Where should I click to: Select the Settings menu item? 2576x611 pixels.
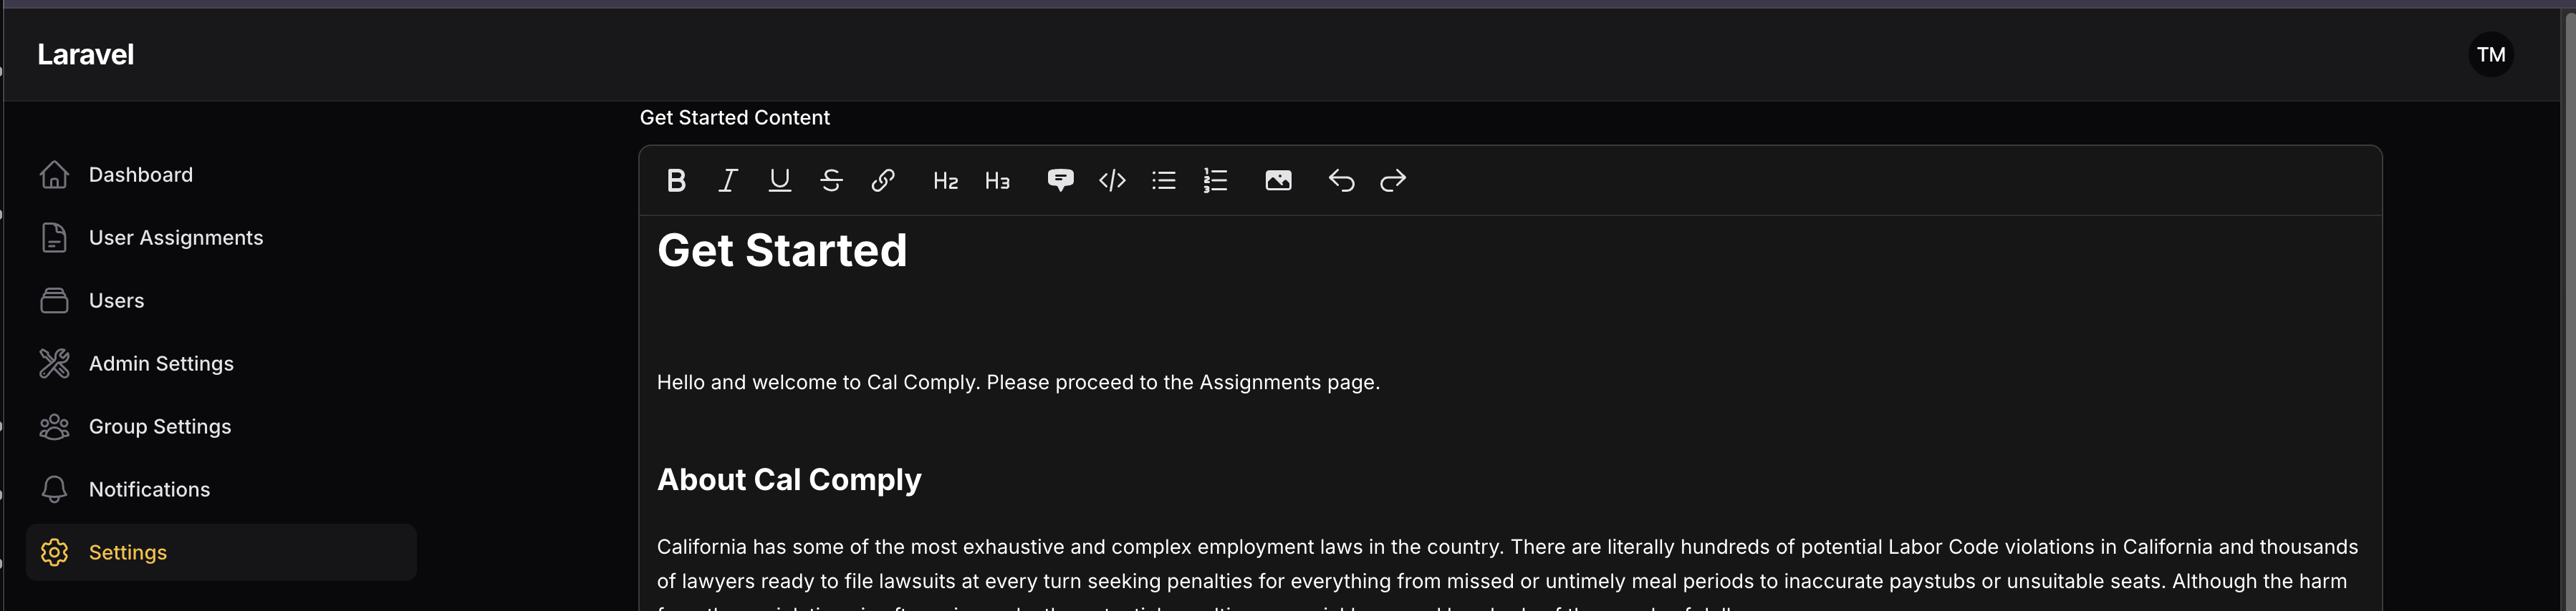[x=221, y=552]
